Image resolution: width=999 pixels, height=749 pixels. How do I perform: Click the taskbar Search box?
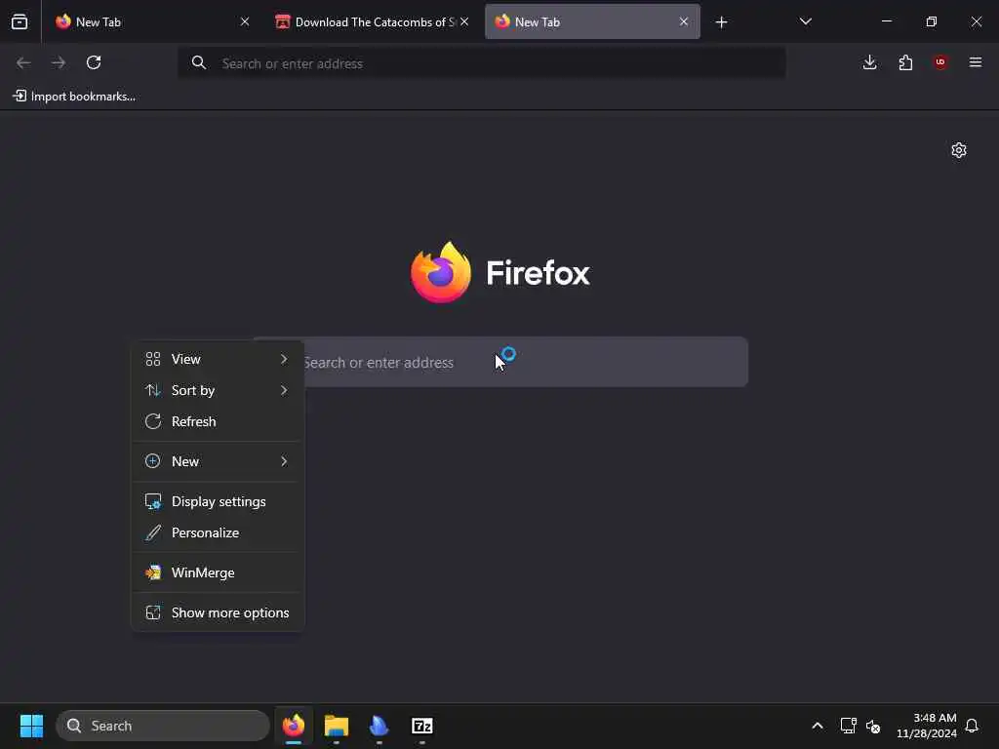point(163,726)
